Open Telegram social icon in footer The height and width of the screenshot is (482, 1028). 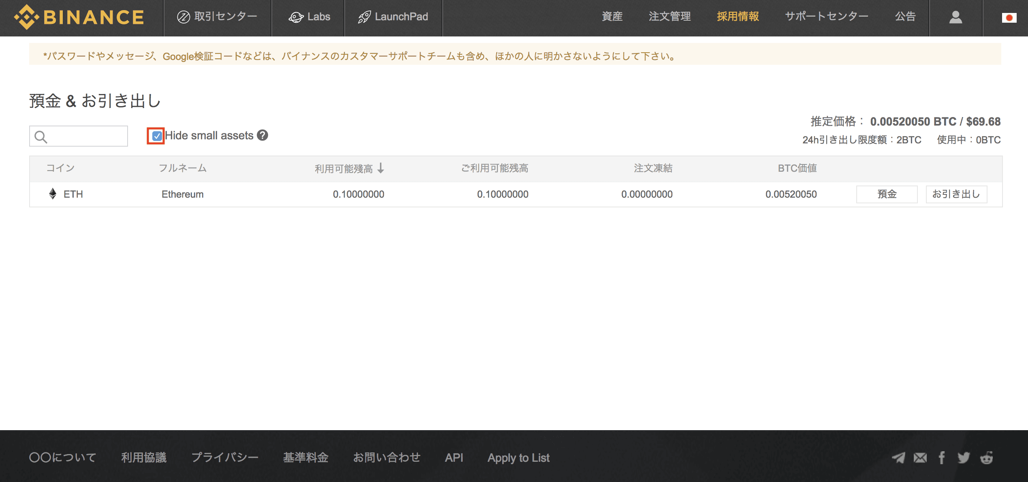(x=898, y=458)
